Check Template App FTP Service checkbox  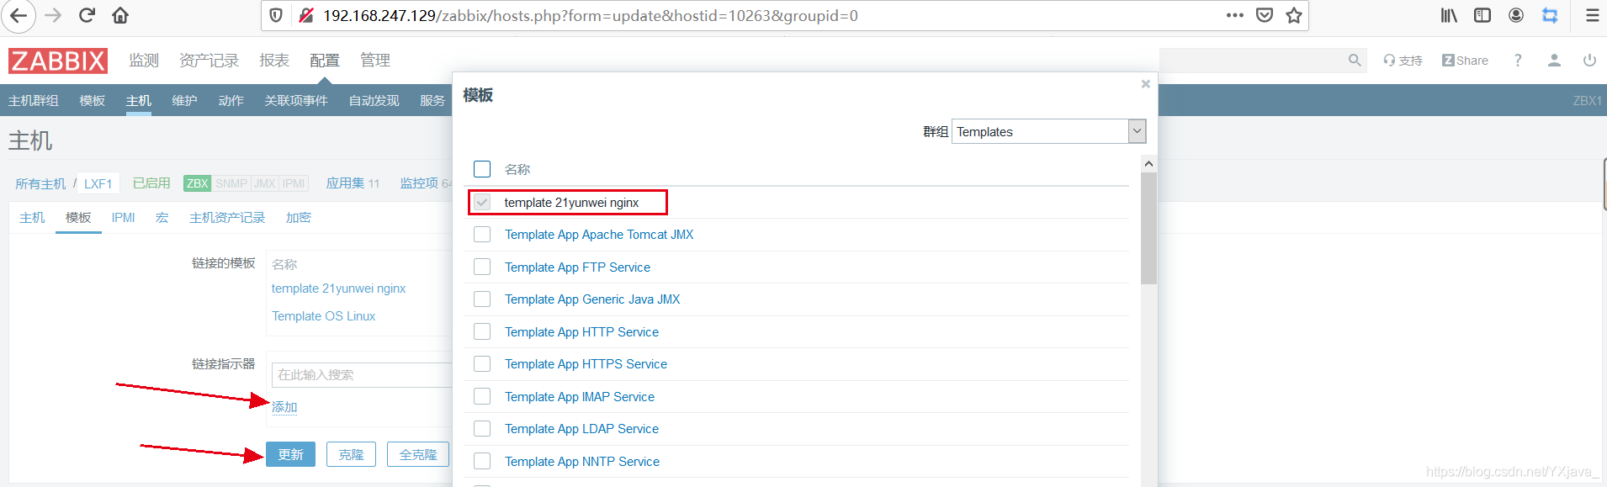click(482, 267)
